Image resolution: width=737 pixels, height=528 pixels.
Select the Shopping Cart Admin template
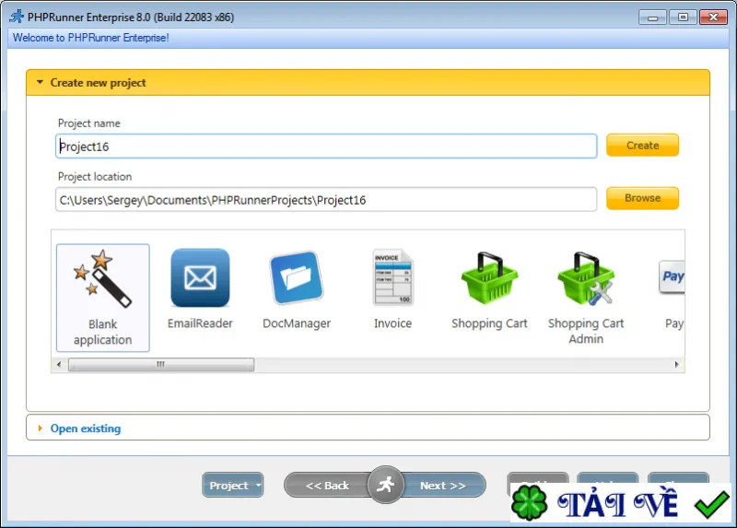tap(586, 297)
